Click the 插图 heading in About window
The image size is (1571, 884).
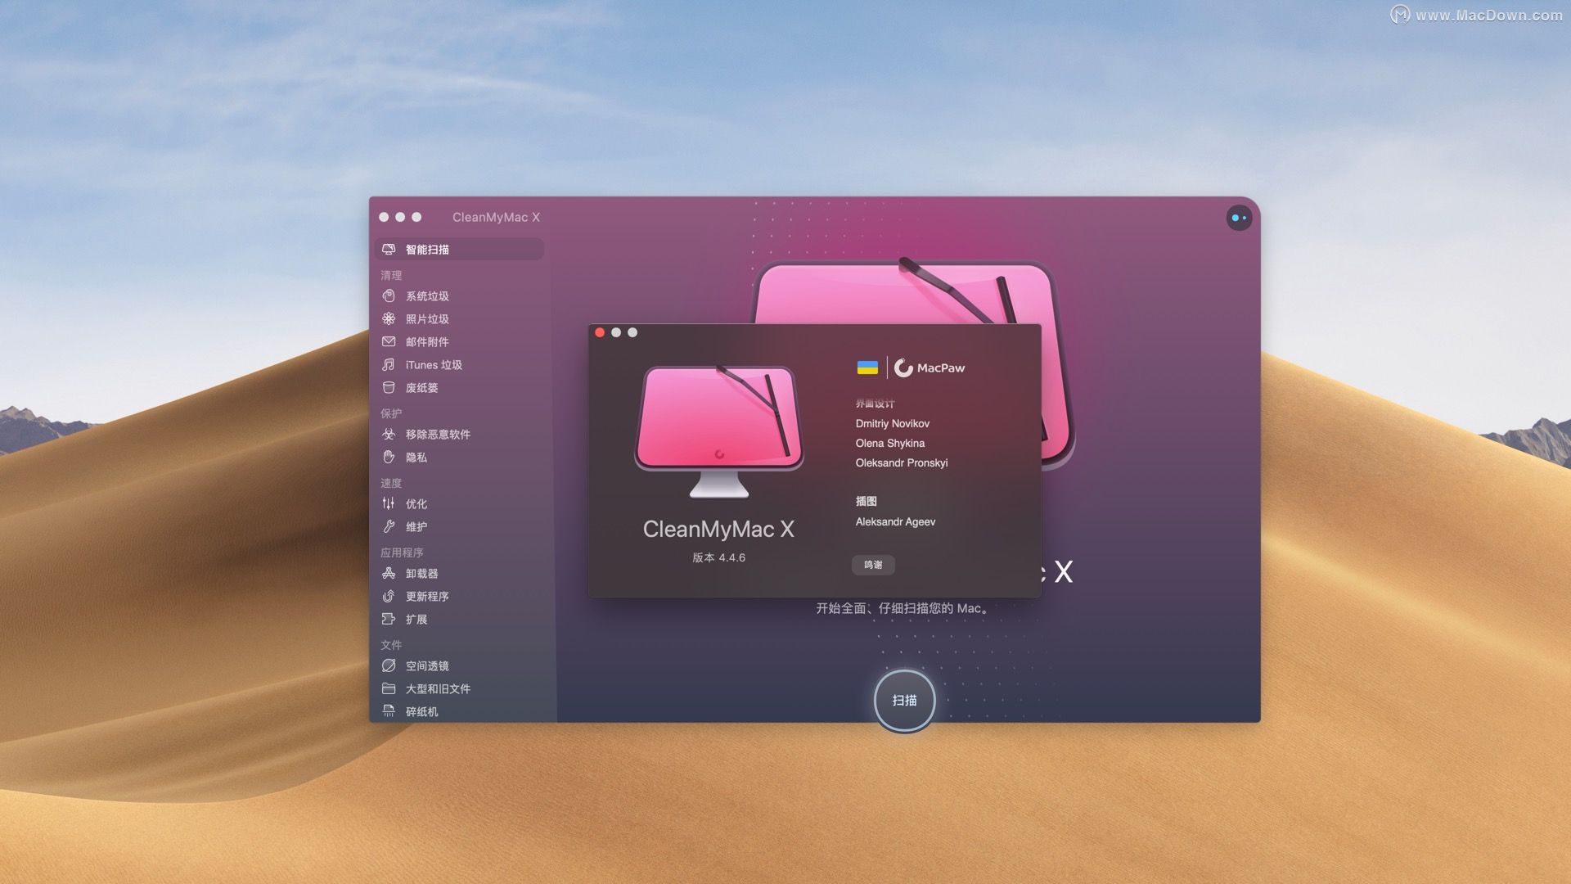866,501
